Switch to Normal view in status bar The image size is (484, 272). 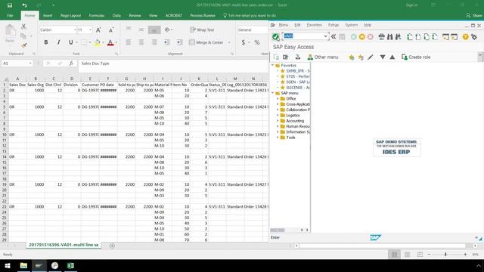[x=394, y=255]
